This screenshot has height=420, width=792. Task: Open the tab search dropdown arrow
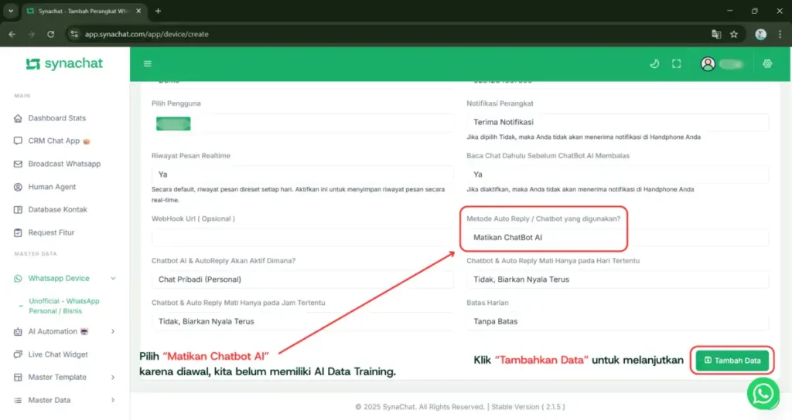click(11, 11)
